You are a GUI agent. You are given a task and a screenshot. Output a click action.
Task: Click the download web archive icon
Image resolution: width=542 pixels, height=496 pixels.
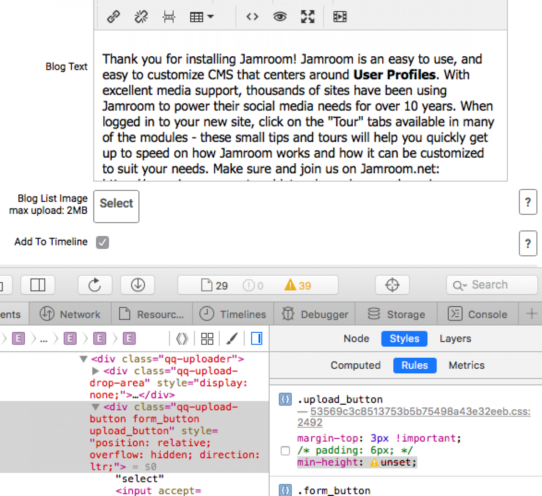point(138,285)
